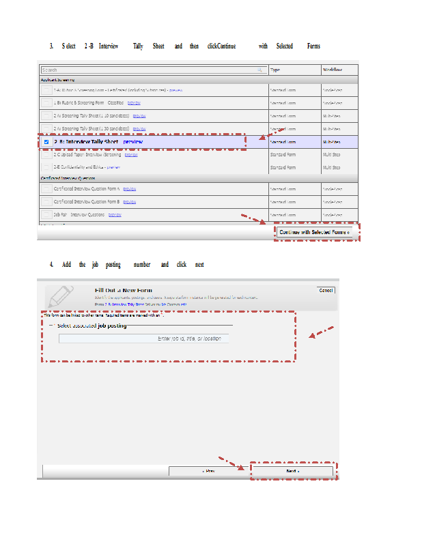Image resolution: width=422 pixels, height=546 pixels.
Task: Click the Search field above the forms list
Action: click(x=154, y=70)
